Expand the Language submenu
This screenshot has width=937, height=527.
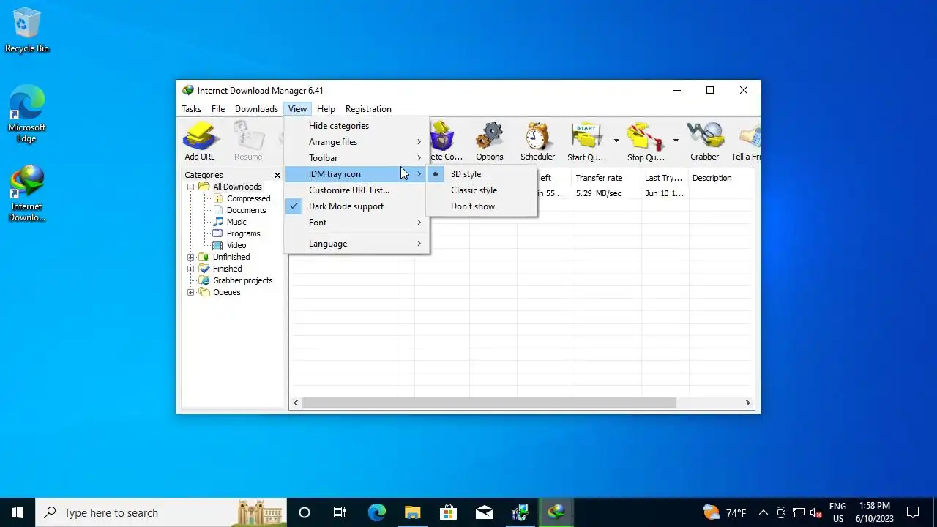[x=356, y=244]
